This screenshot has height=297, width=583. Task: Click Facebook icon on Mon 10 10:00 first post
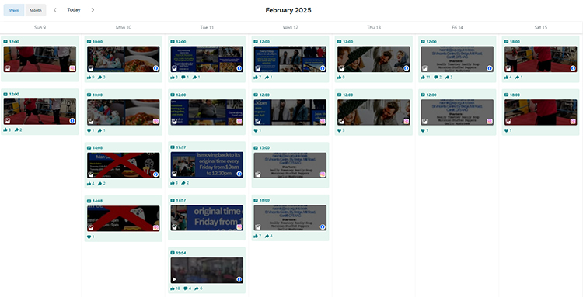(155, 68)
